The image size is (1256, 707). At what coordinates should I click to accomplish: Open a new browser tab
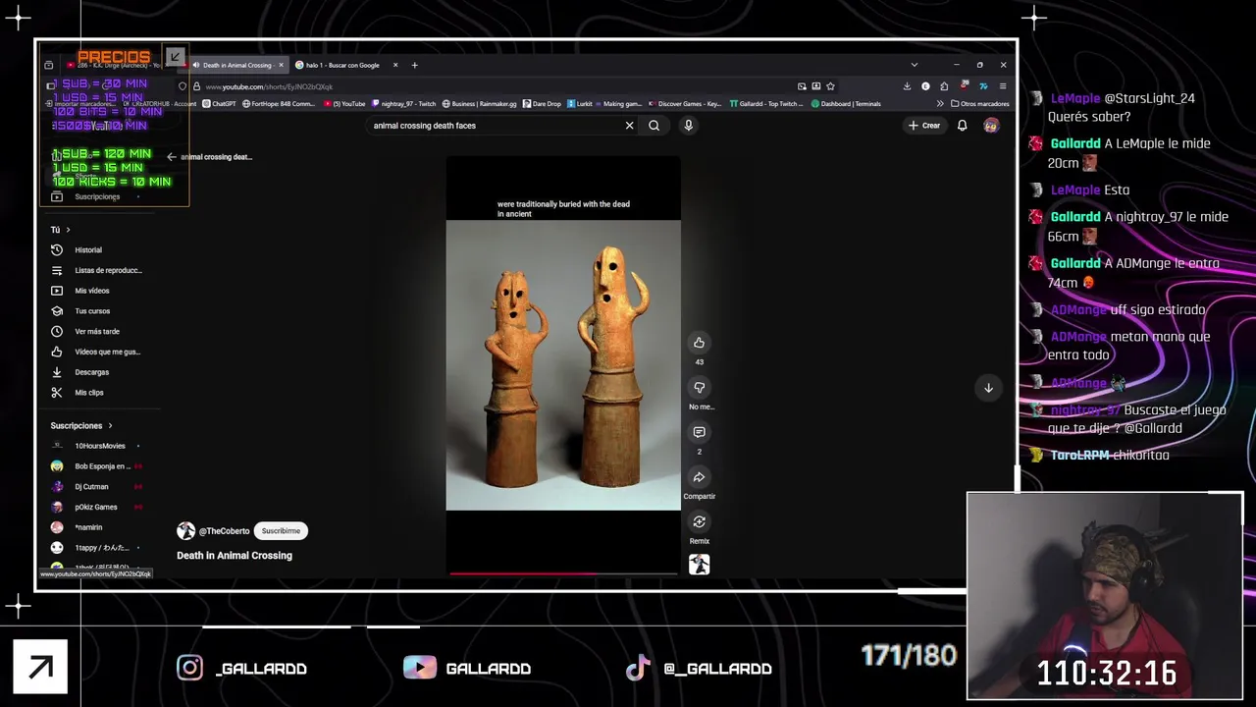414,65
